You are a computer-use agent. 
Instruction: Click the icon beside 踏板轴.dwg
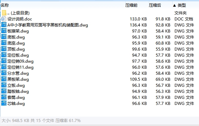coord(4,91)
